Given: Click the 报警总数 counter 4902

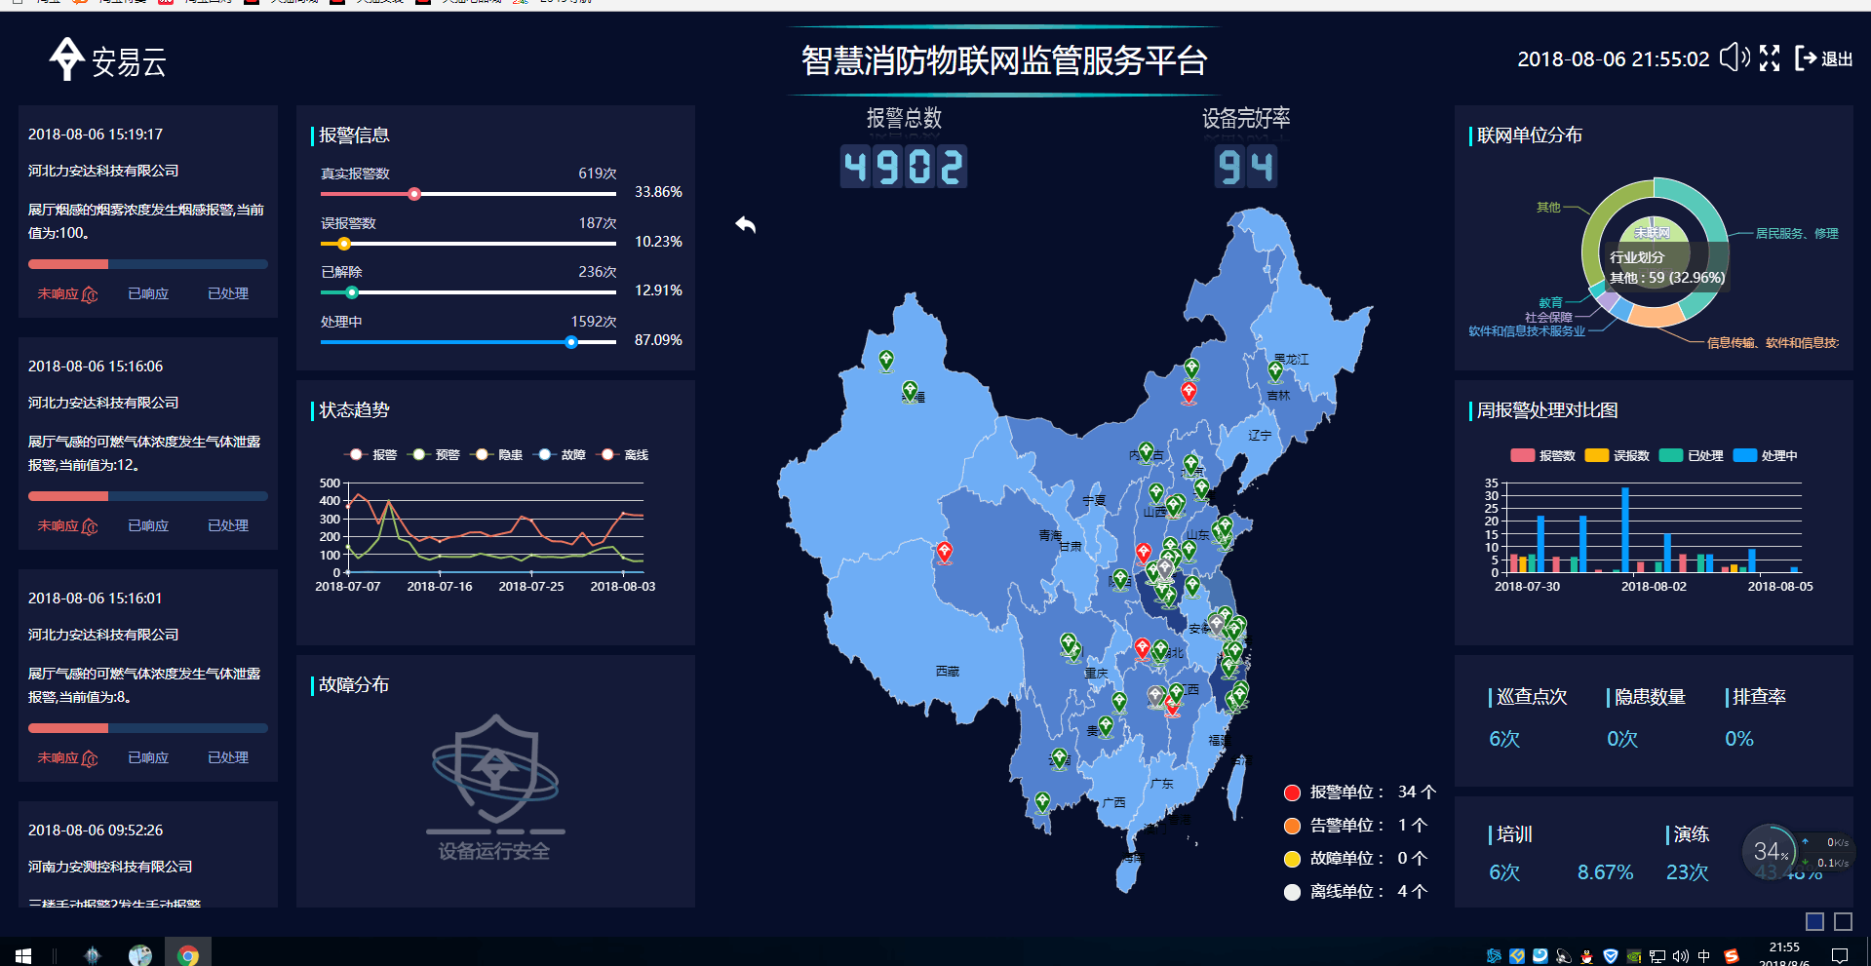Looking at the screenshot, I should (904, 167).
